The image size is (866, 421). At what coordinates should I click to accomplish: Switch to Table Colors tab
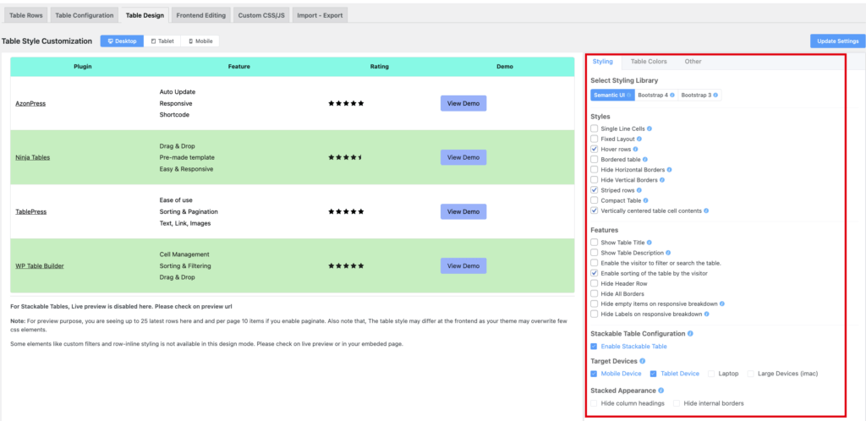click(649, 61)
